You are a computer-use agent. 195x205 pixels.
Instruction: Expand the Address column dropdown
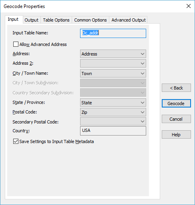113,54
